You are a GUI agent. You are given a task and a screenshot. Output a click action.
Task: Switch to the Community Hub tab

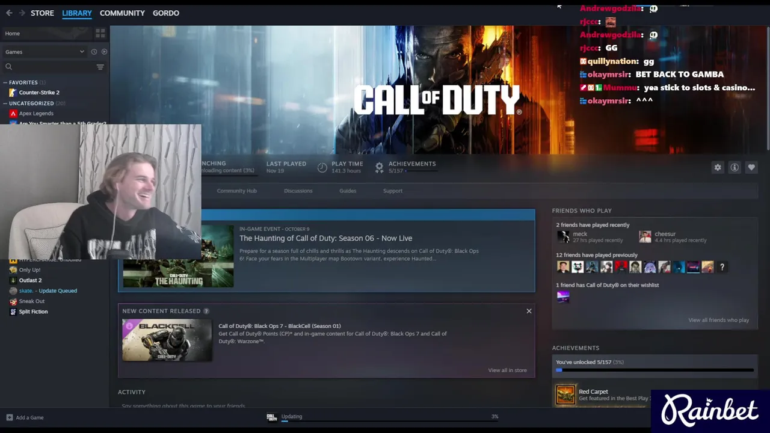(236, 191)
